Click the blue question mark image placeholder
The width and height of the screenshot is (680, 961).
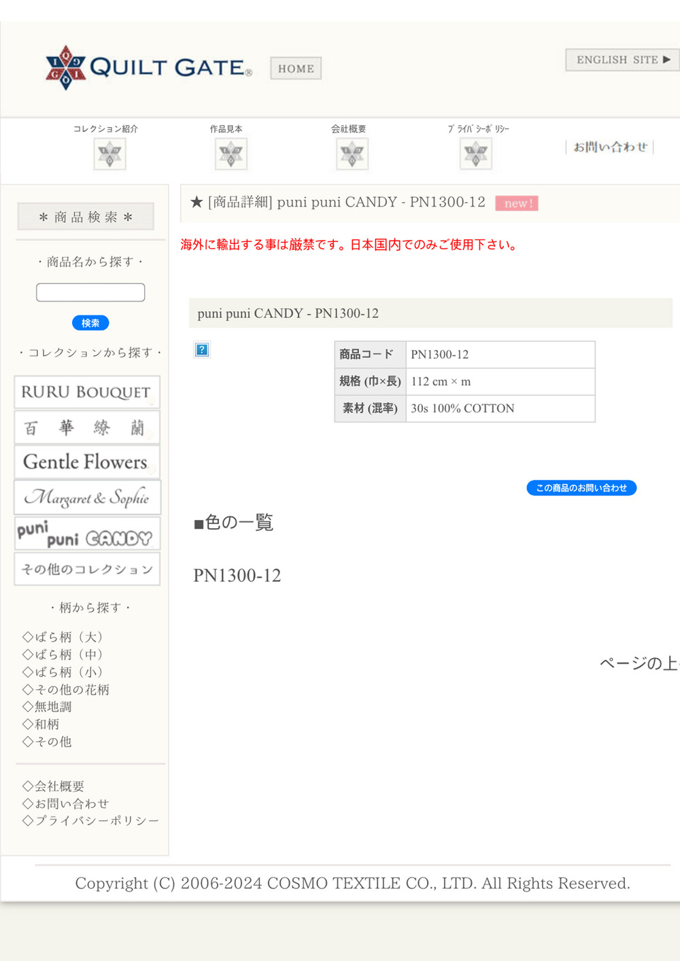202,350
